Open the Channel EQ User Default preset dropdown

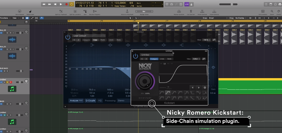(89, 36)
